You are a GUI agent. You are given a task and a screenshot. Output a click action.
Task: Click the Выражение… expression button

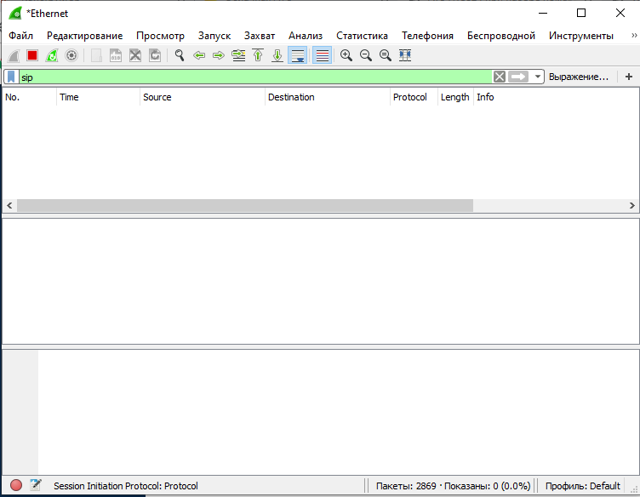point(579,77)
